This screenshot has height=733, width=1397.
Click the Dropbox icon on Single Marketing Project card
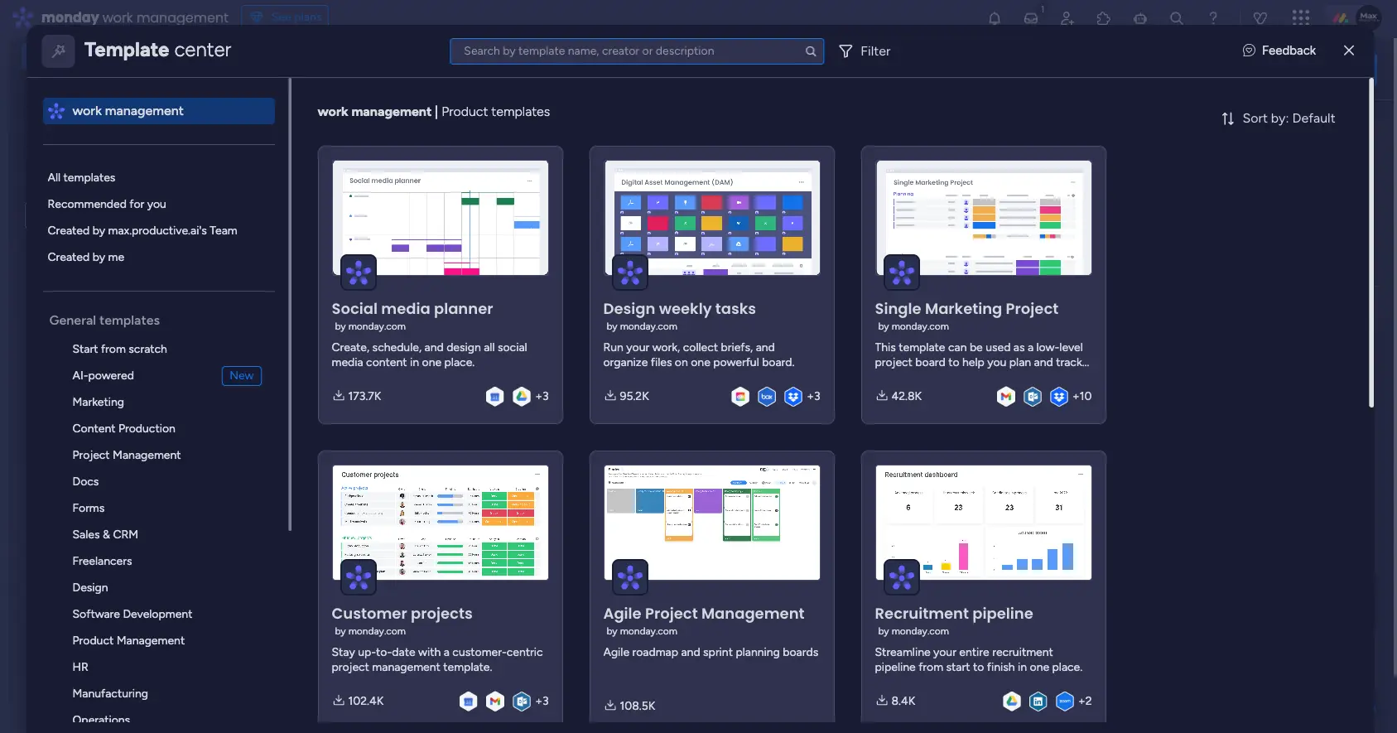tap(1059, 396)
